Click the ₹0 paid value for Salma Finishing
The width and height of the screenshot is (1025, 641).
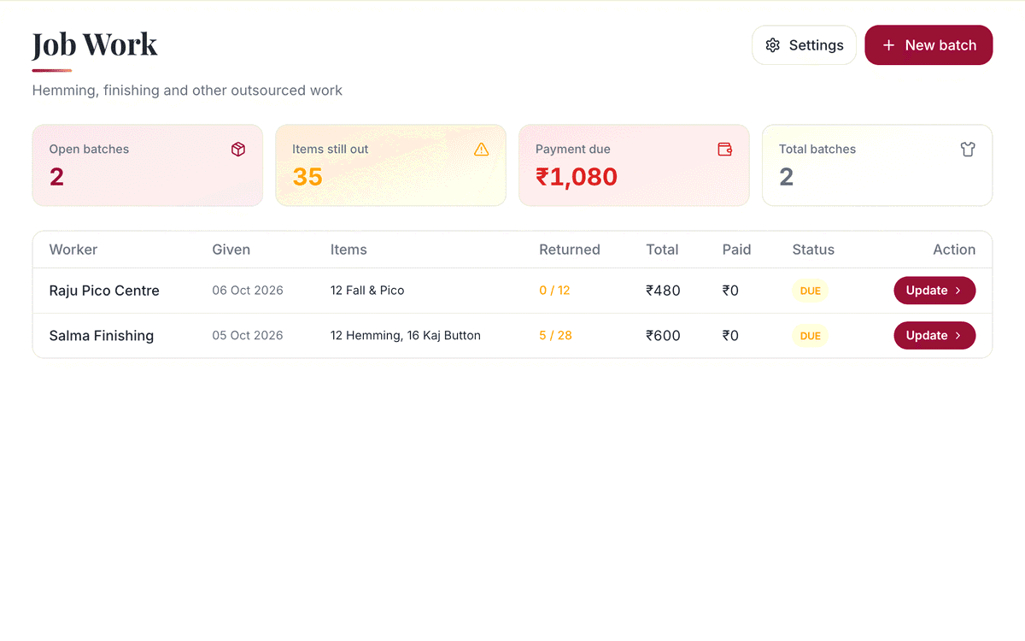click(x=730, y=336)
